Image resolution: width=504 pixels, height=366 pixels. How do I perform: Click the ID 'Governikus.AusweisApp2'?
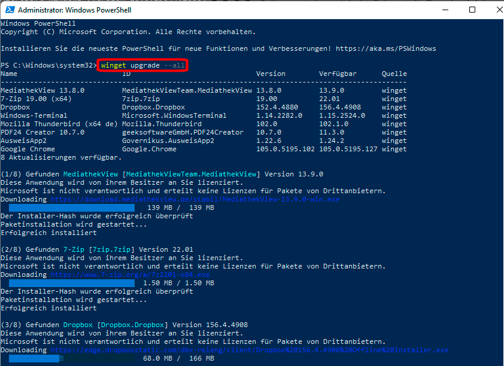168,141
